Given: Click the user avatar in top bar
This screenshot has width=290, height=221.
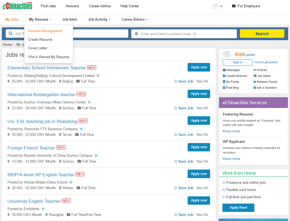Looking at the screenshot, I should (215, 6).
